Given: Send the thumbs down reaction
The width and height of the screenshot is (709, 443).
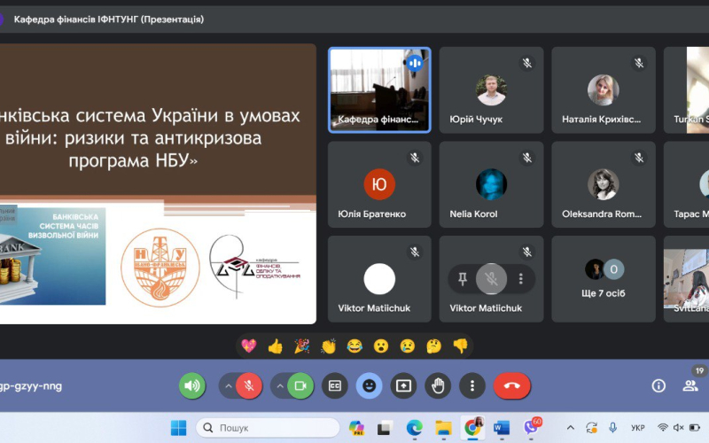Looking at the screenshot, I should point(460,346).
